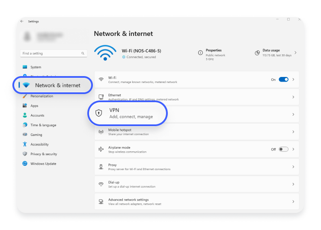Click the large Wi-Fi status icon
321x230 pixels.
(x=105, y=53)
